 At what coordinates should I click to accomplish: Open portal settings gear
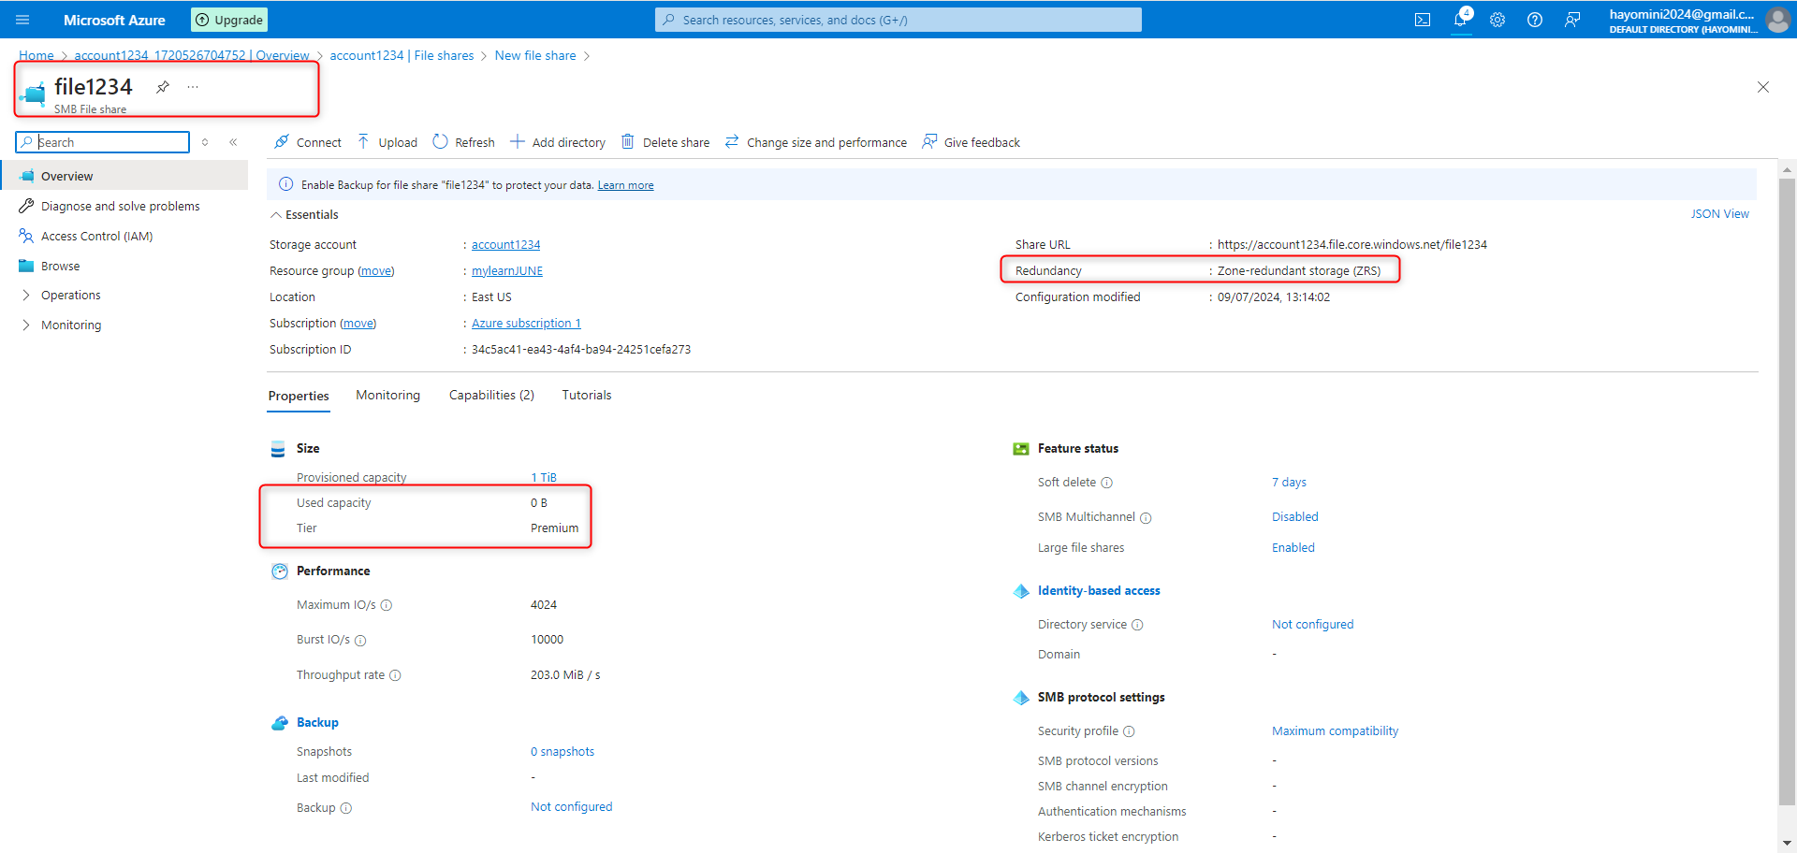pyautogui.click(x=1497, y=20)
